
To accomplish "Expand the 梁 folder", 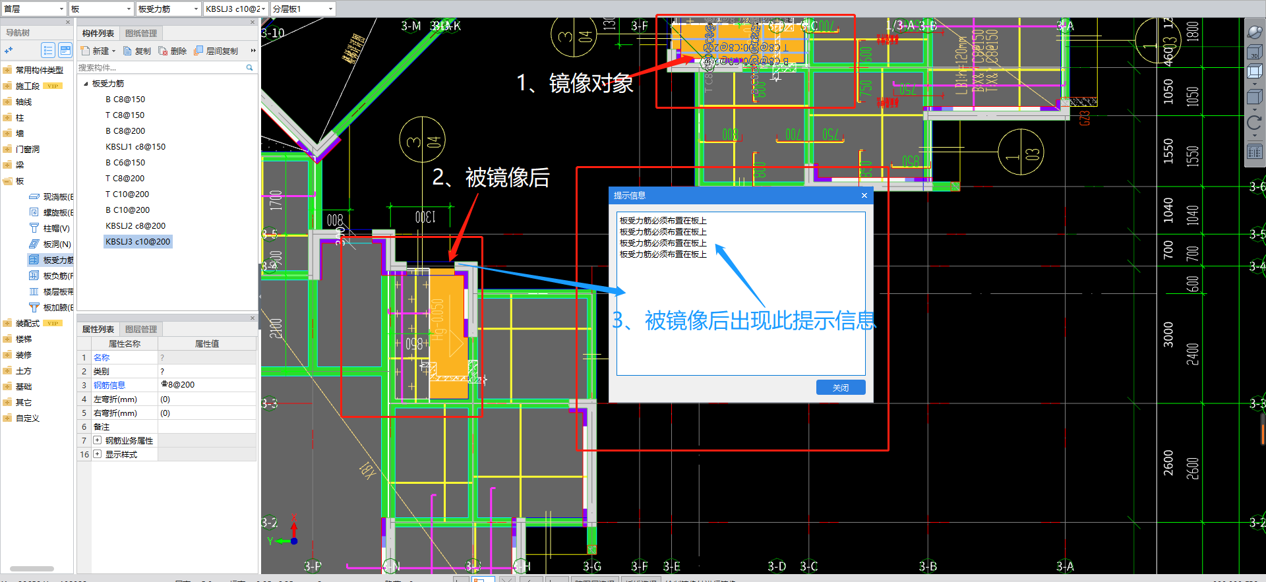I will click(7, 165).
